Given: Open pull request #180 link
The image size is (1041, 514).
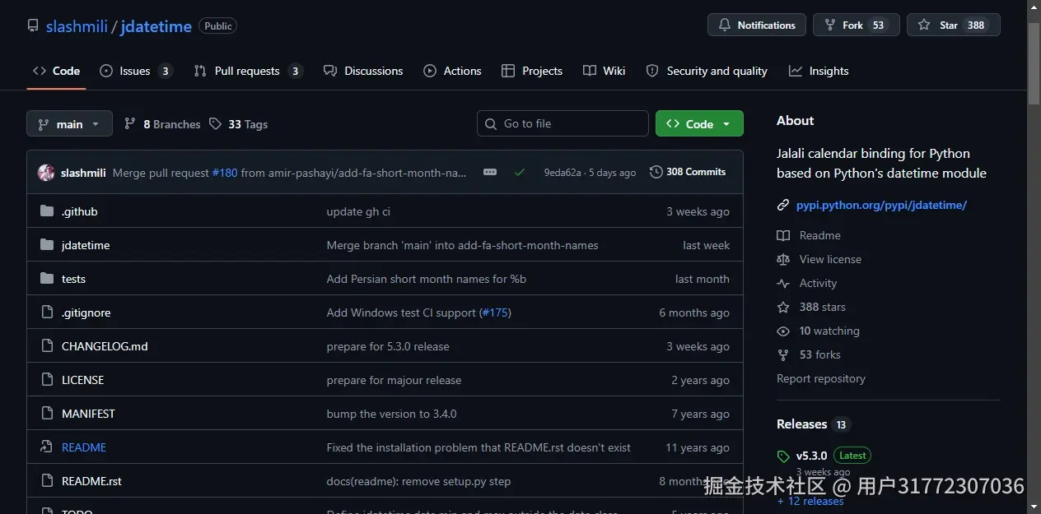Looking at the screenshot, I should tap(225, 173).
